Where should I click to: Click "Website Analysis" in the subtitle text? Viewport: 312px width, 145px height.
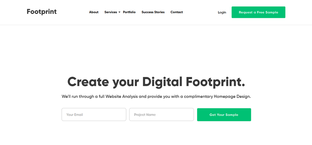point(122,97)
